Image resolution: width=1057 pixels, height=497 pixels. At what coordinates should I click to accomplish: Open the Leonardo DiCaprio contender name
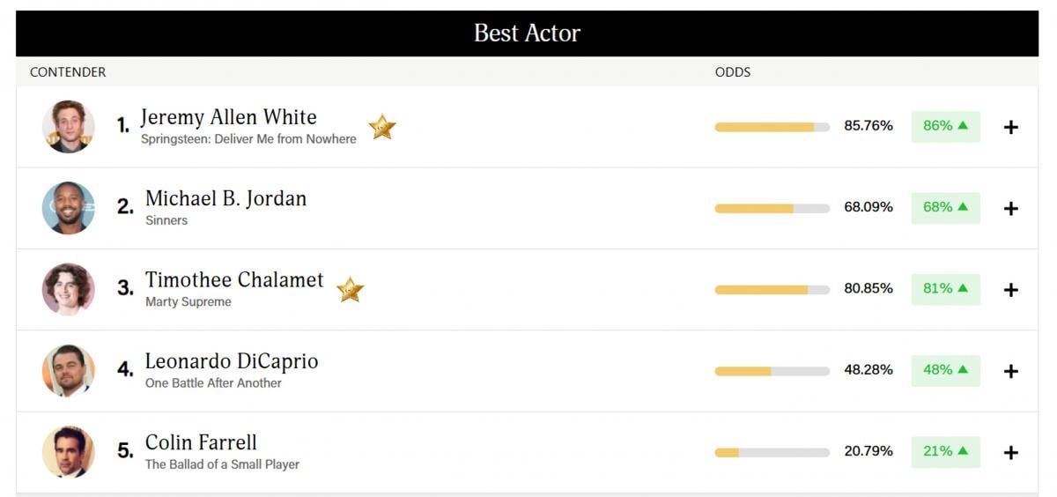pyautogui.click(x=232, y=361)
